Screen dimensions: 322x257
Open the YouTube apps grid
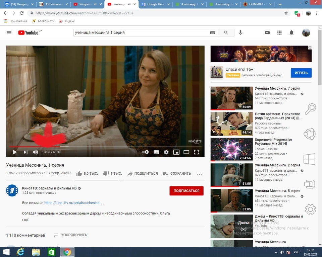(x=279, y=32)
